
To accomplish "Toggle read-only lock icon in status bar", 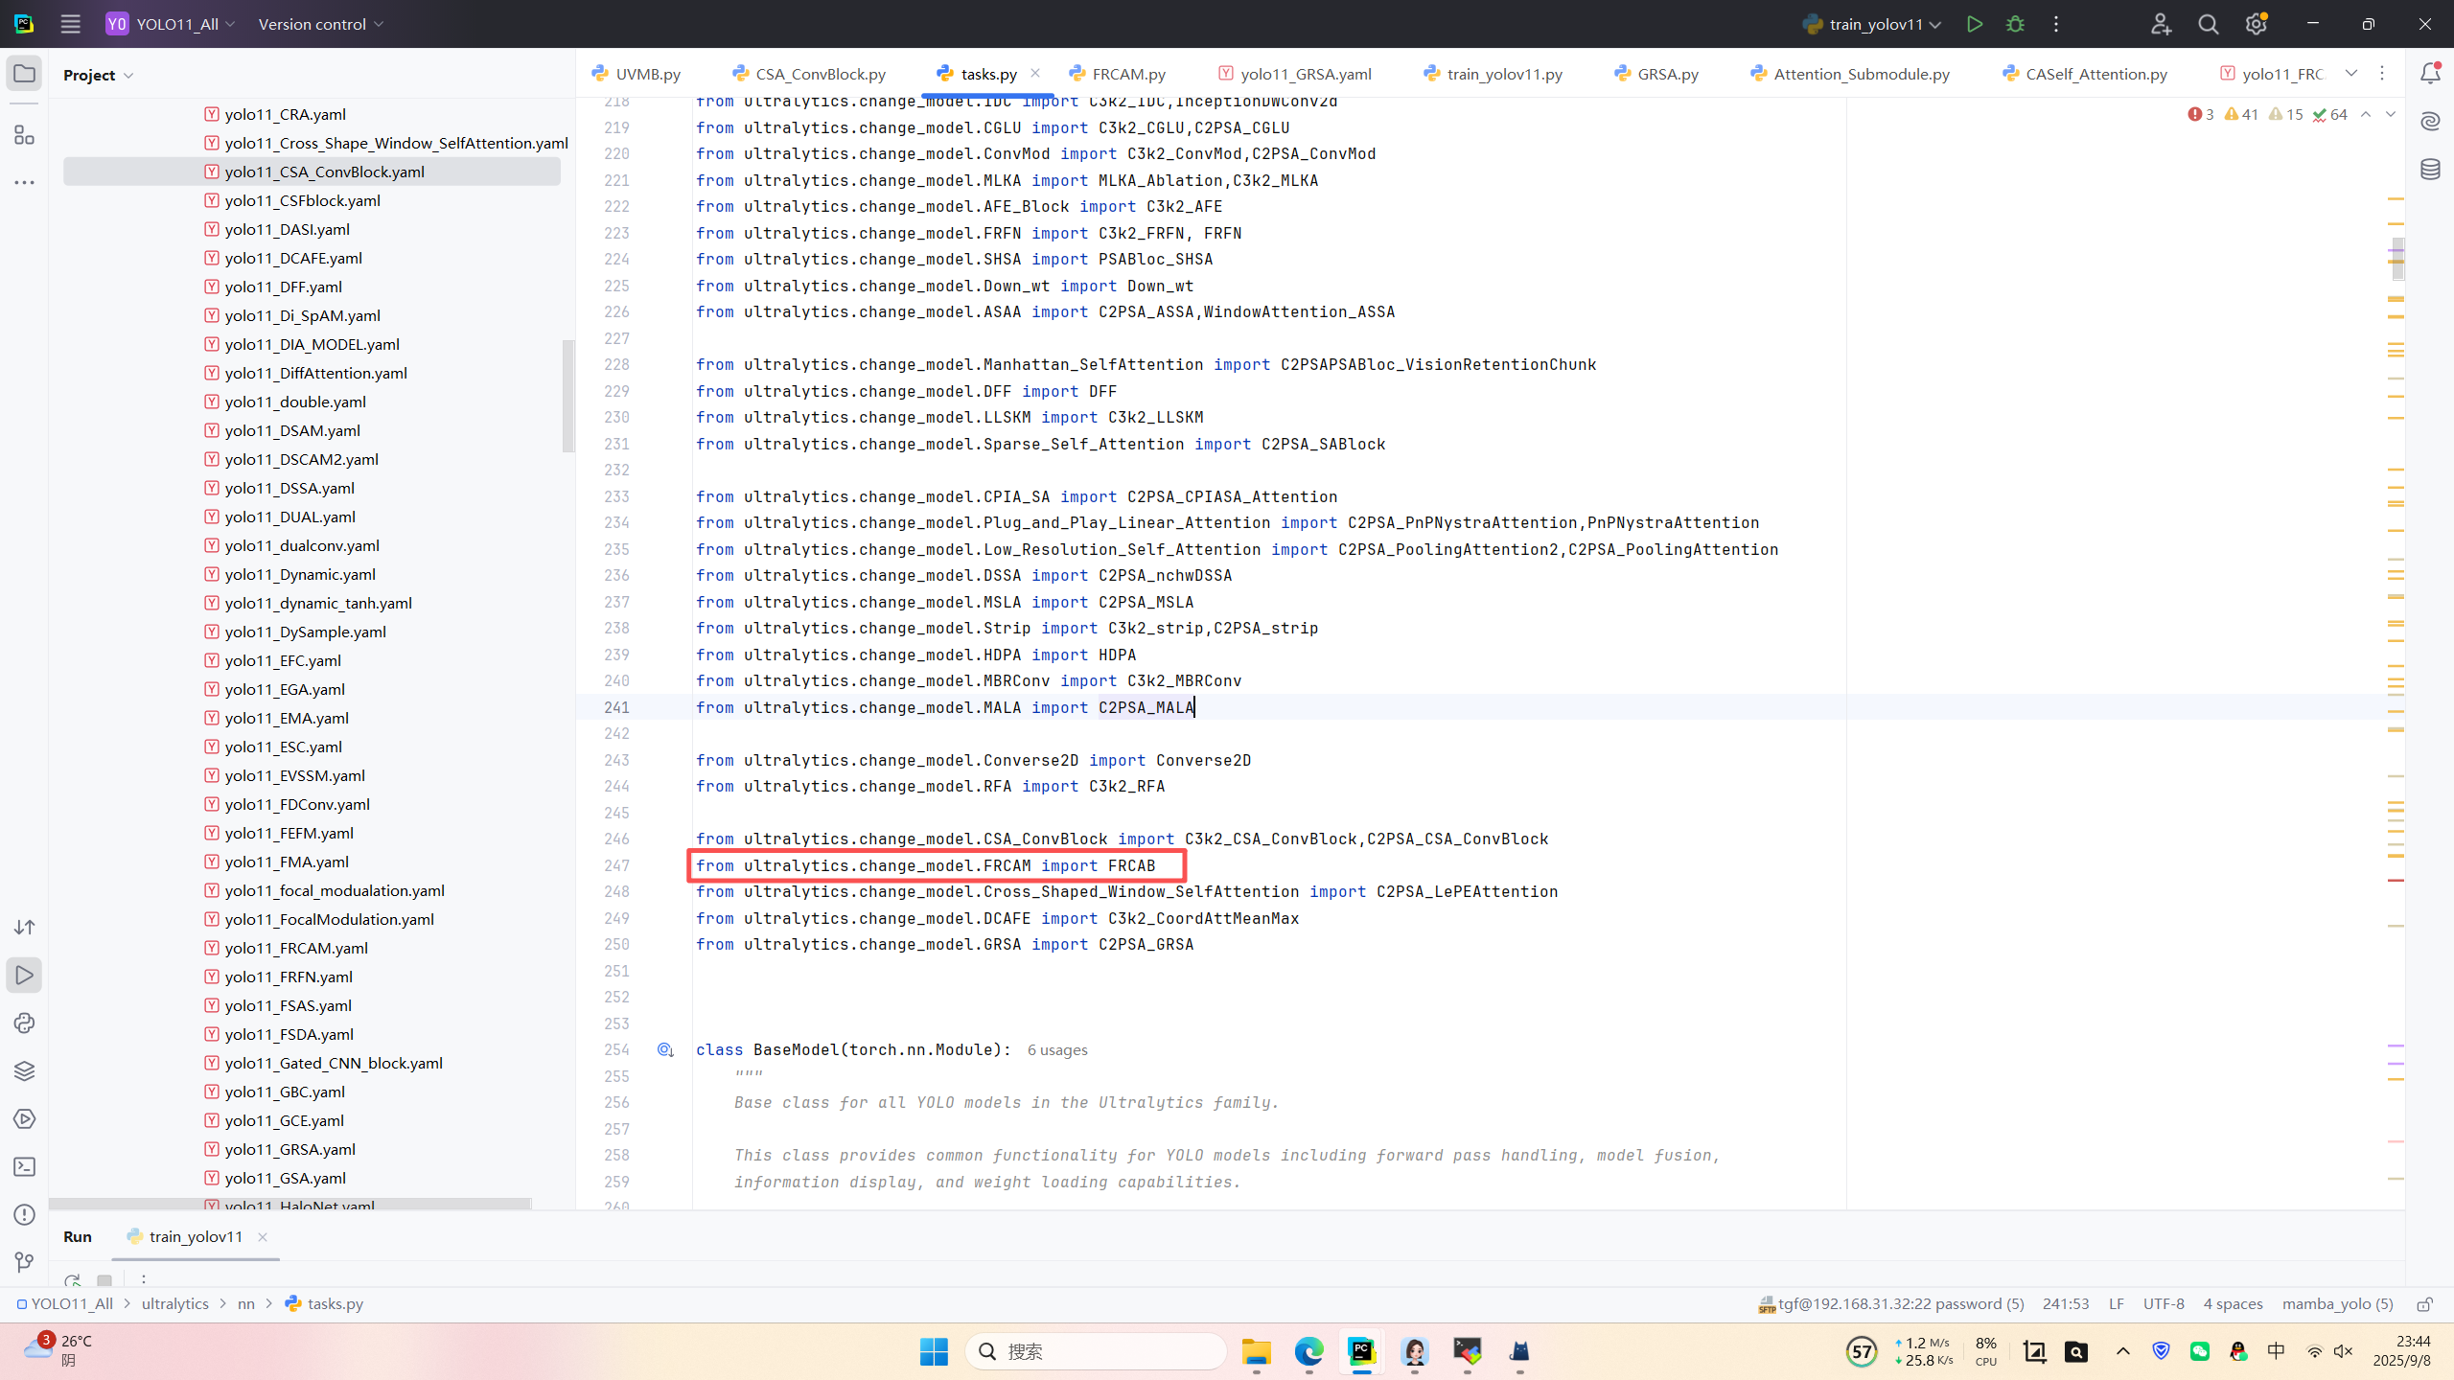I will pos(2425,1303).
